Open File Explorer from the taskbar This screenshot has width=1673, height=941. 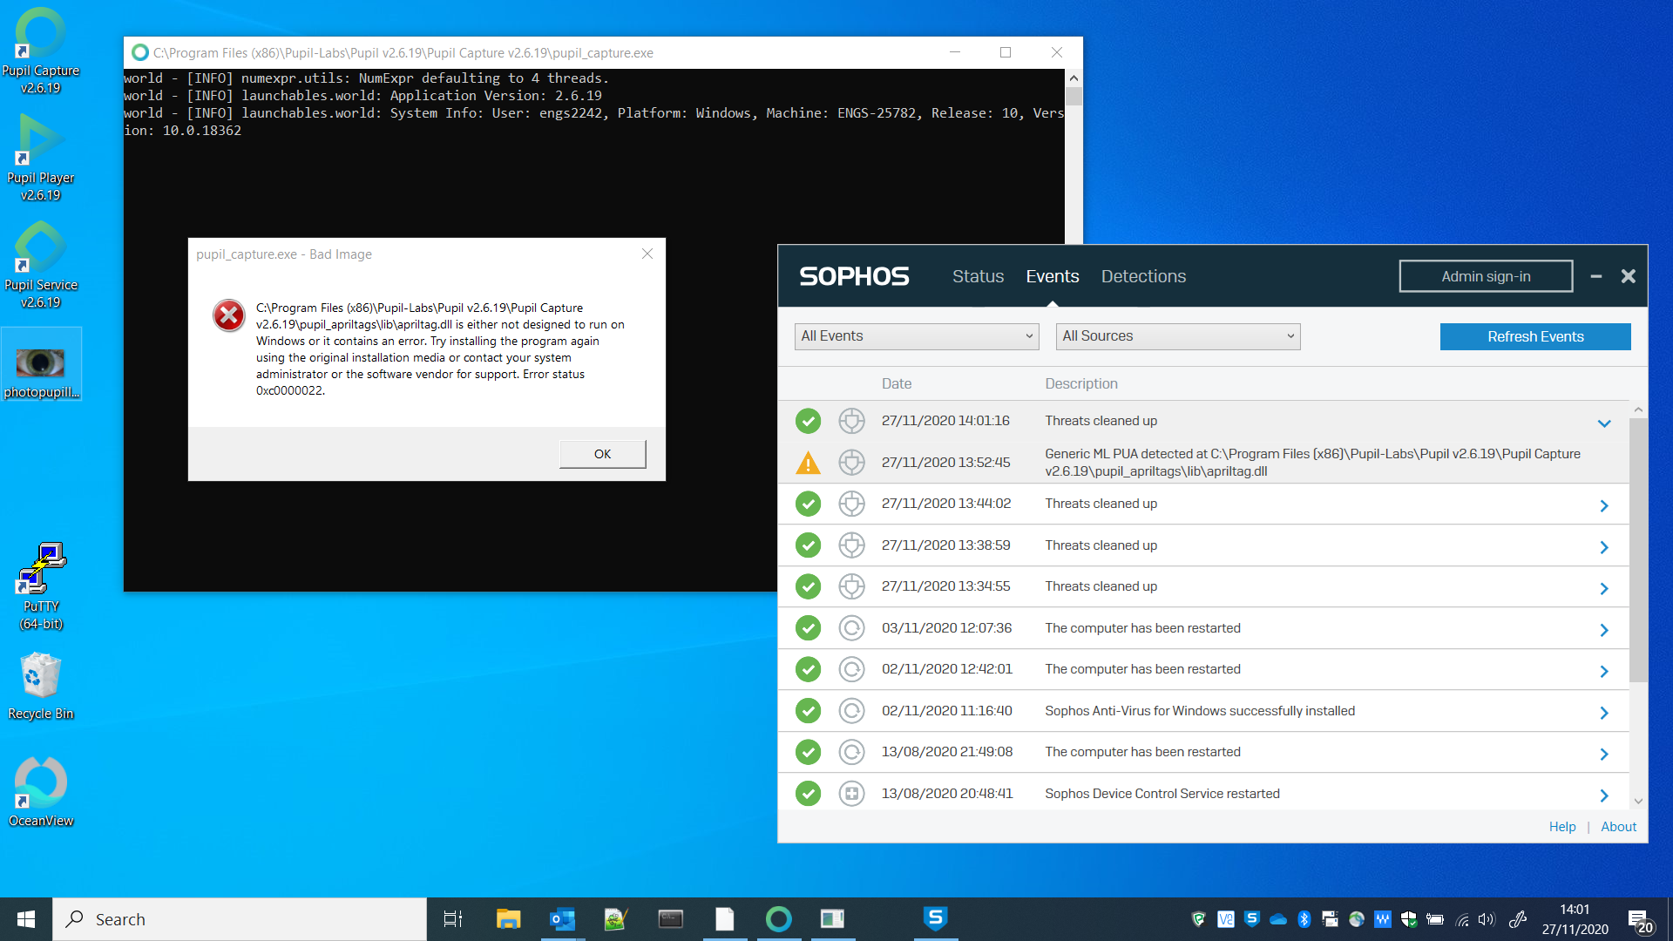pos(508,919)
